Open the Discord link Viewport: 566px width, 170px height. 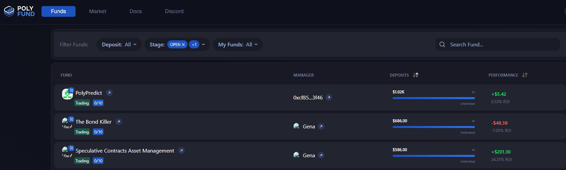174,11
